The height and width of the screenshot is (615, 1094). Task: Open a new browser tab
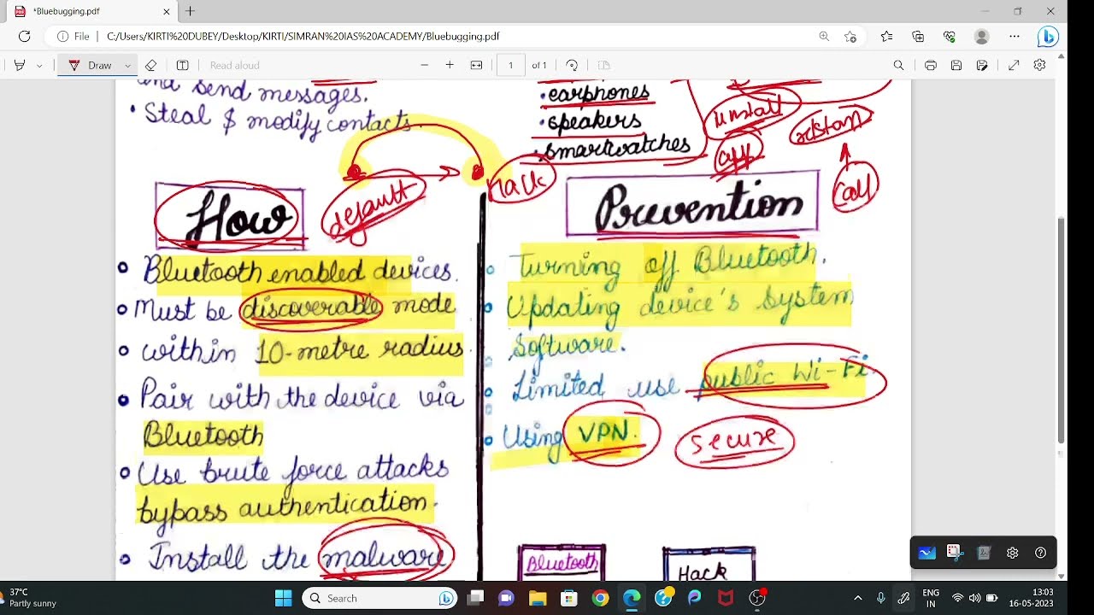[190, 11]
